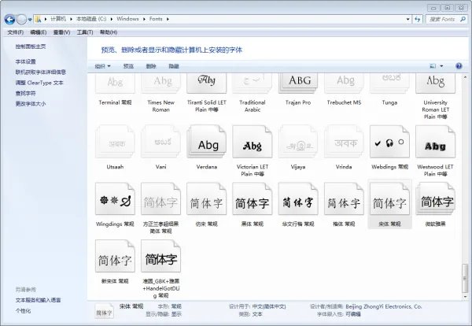Select the 宋体 常规 font icon

coord(389,199)
